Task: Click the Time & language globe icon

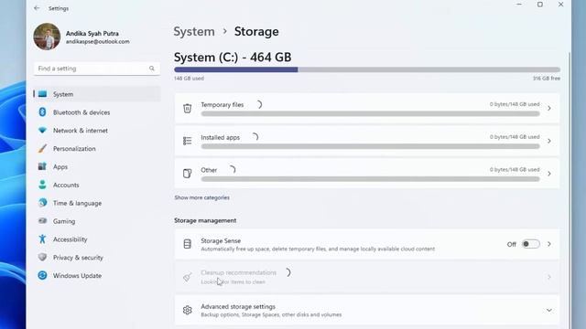Action: point(43,203)
